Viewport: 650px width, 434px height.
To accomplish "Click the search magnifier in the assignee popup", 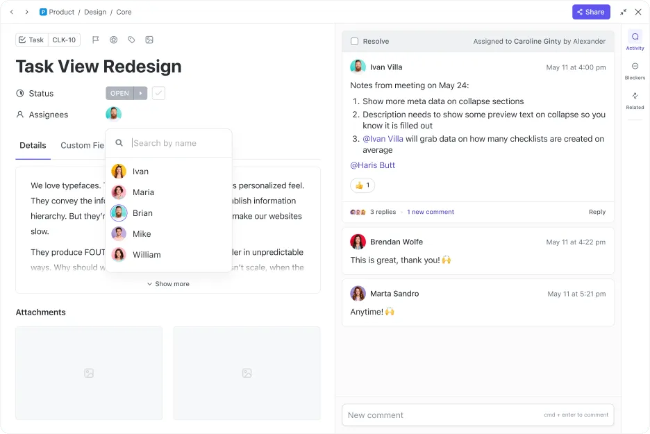I will tap(119, 143).
